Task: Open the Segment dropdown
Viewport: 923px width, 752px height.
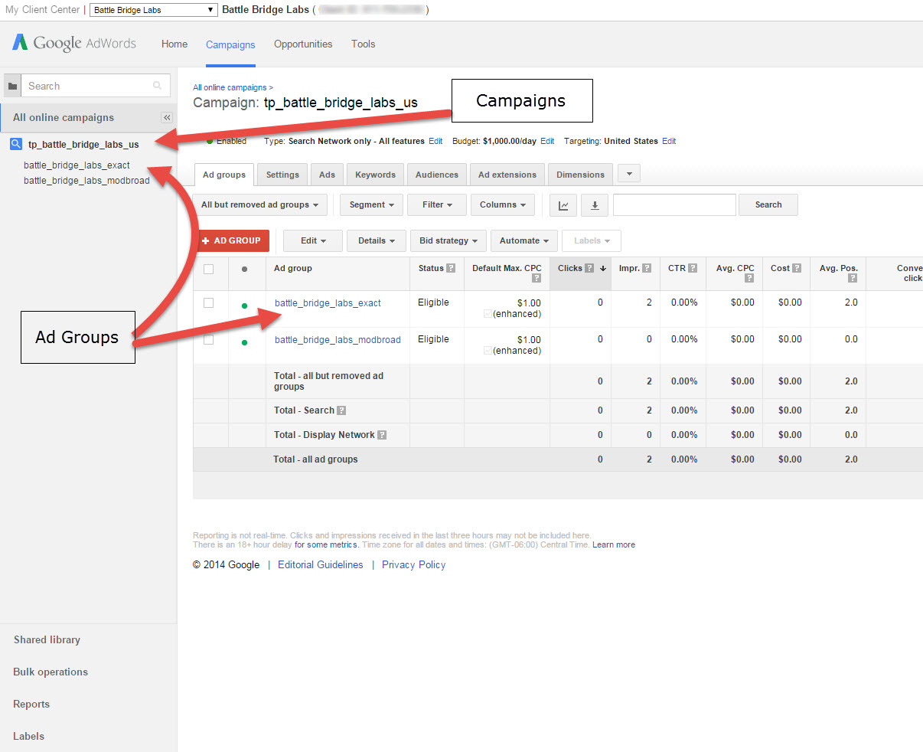Action: (x=371, y=204)
